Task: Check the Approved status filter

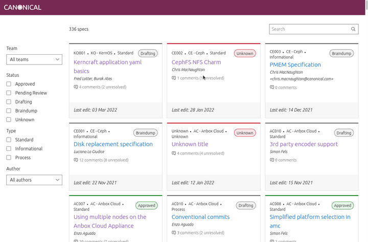Action: click(x=9, y=84)
